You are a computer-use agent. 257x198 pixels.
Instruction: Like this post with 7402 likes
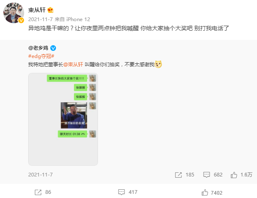click(x=205, y=193)
